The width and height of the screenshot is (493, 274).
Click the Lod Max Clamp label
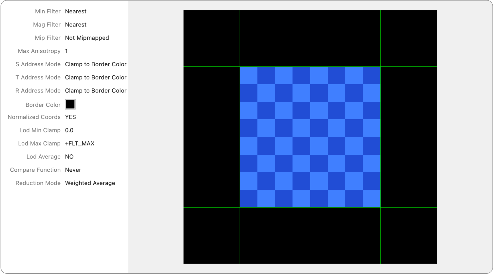coord(39,143)
